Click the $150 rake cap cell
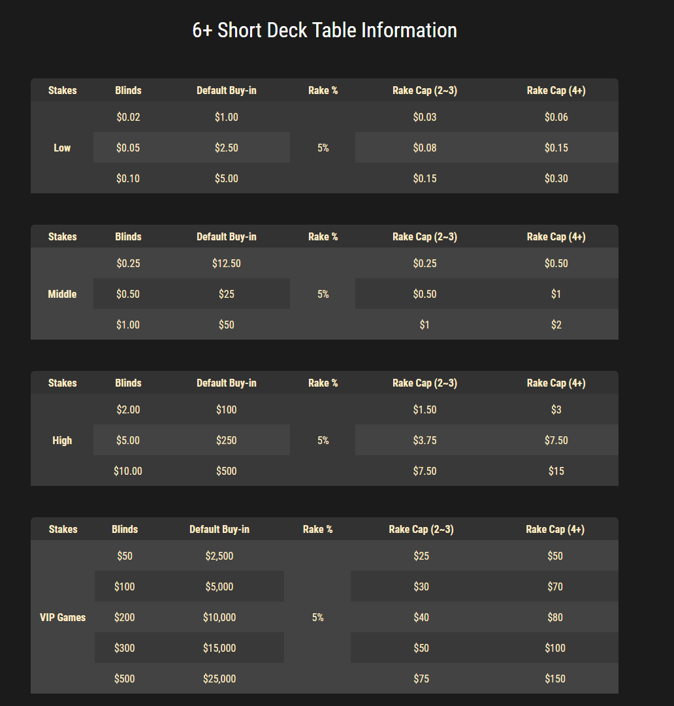 point(555,679)
